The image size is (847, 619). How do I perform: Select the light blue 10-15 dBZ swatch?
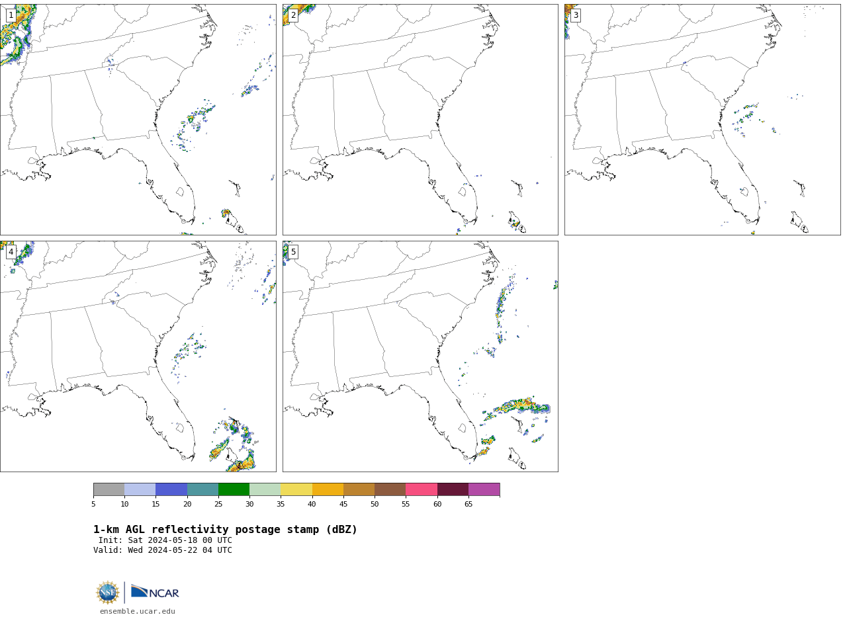140,489
